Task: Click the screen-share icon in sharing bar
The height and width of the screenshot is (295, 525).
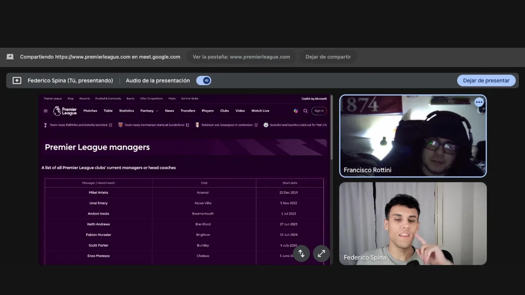Action: 10,57
